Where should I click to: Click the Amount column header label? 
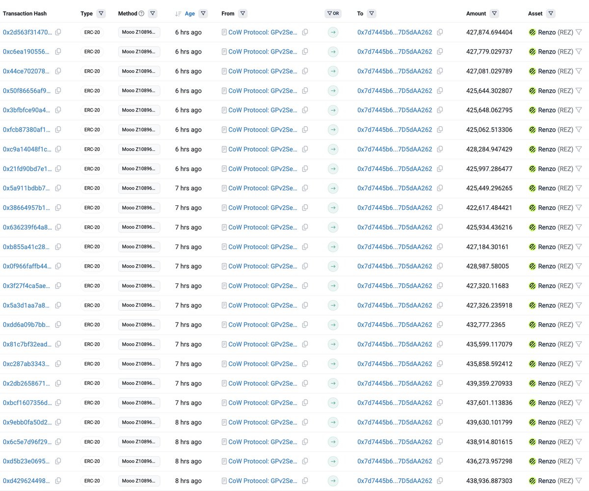tap(476, 14)
